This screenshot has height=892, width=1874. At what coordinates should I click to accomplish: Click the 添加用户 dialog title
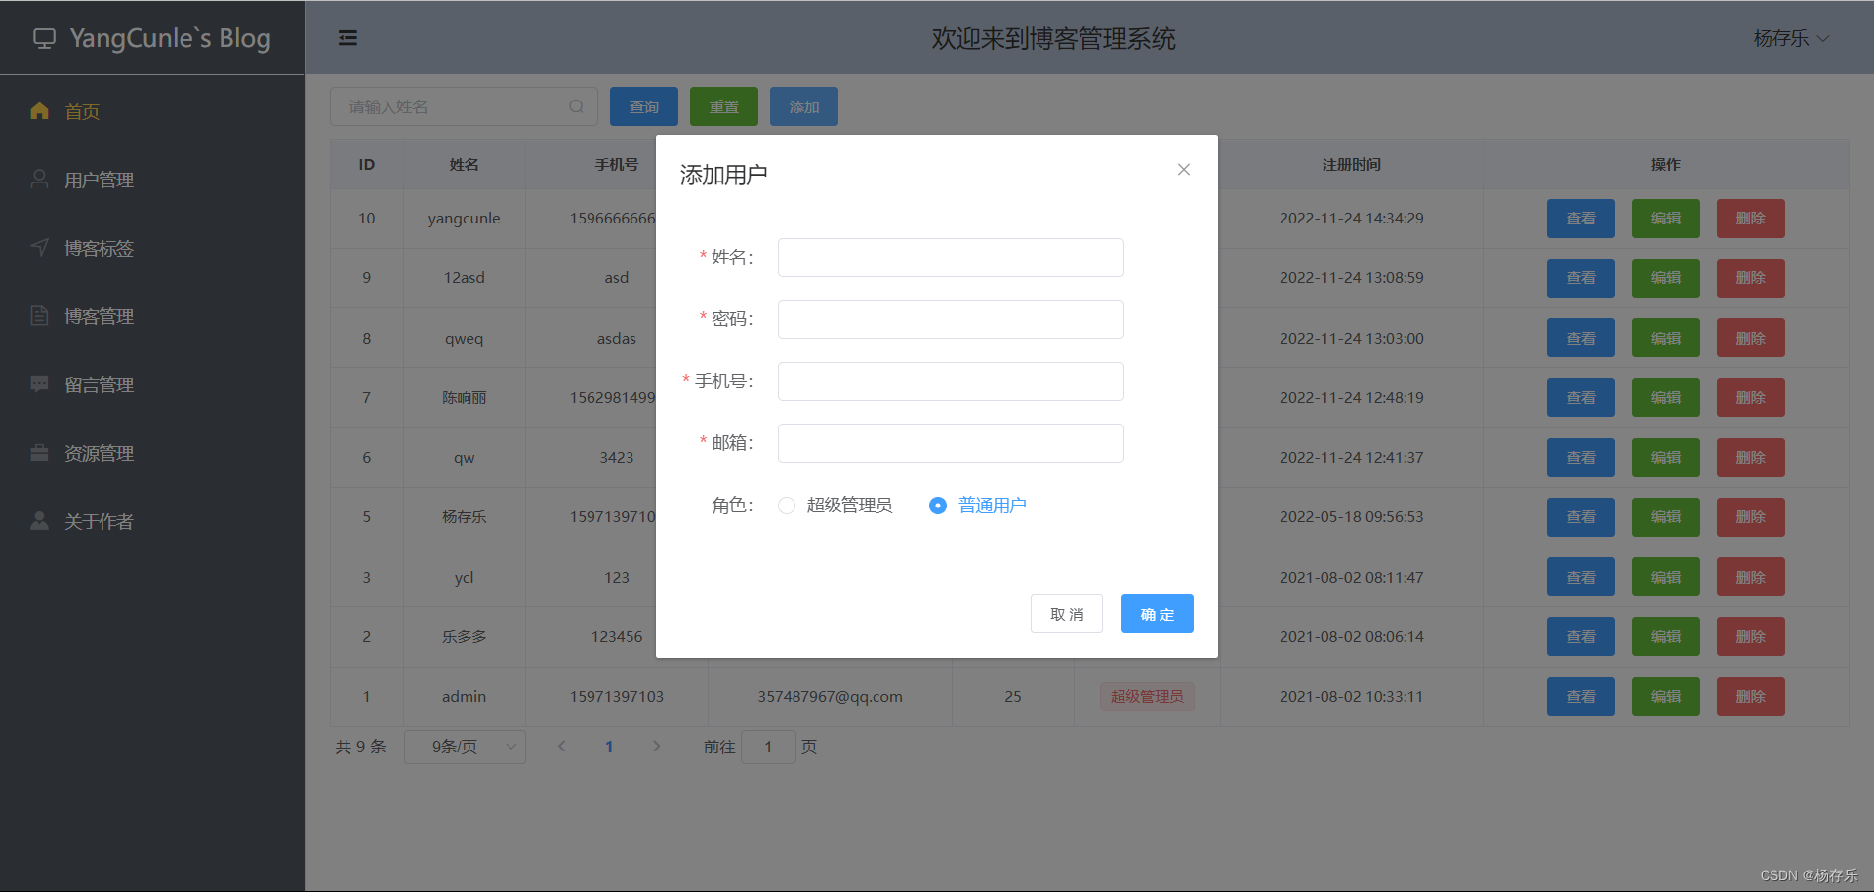click(x=723, y=175)
